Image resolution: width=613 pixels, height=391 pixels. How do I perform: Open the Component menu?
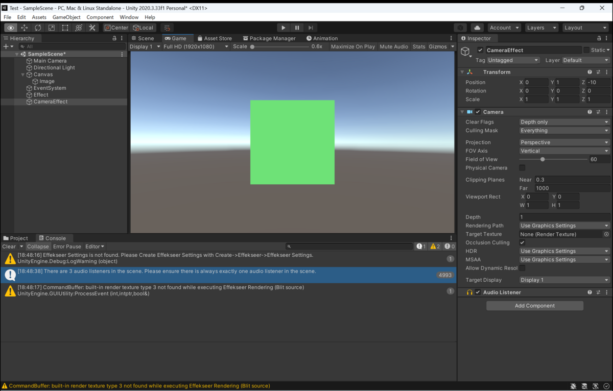point(100,17)
